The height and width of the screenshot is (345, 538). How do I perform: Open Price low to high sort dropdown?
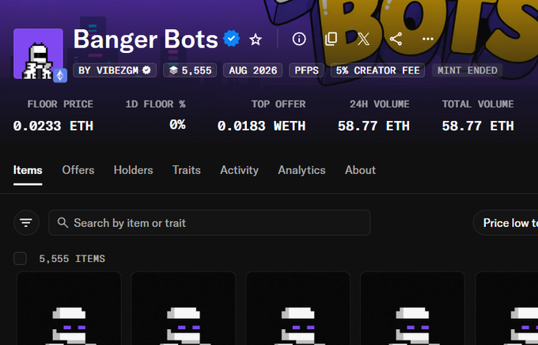coord(506,223)
